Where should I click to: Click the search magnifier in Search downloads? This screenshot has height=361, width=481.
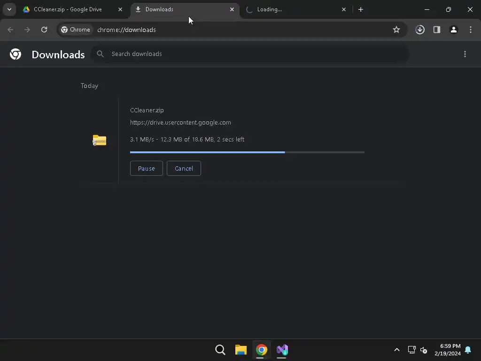point(100,54)
